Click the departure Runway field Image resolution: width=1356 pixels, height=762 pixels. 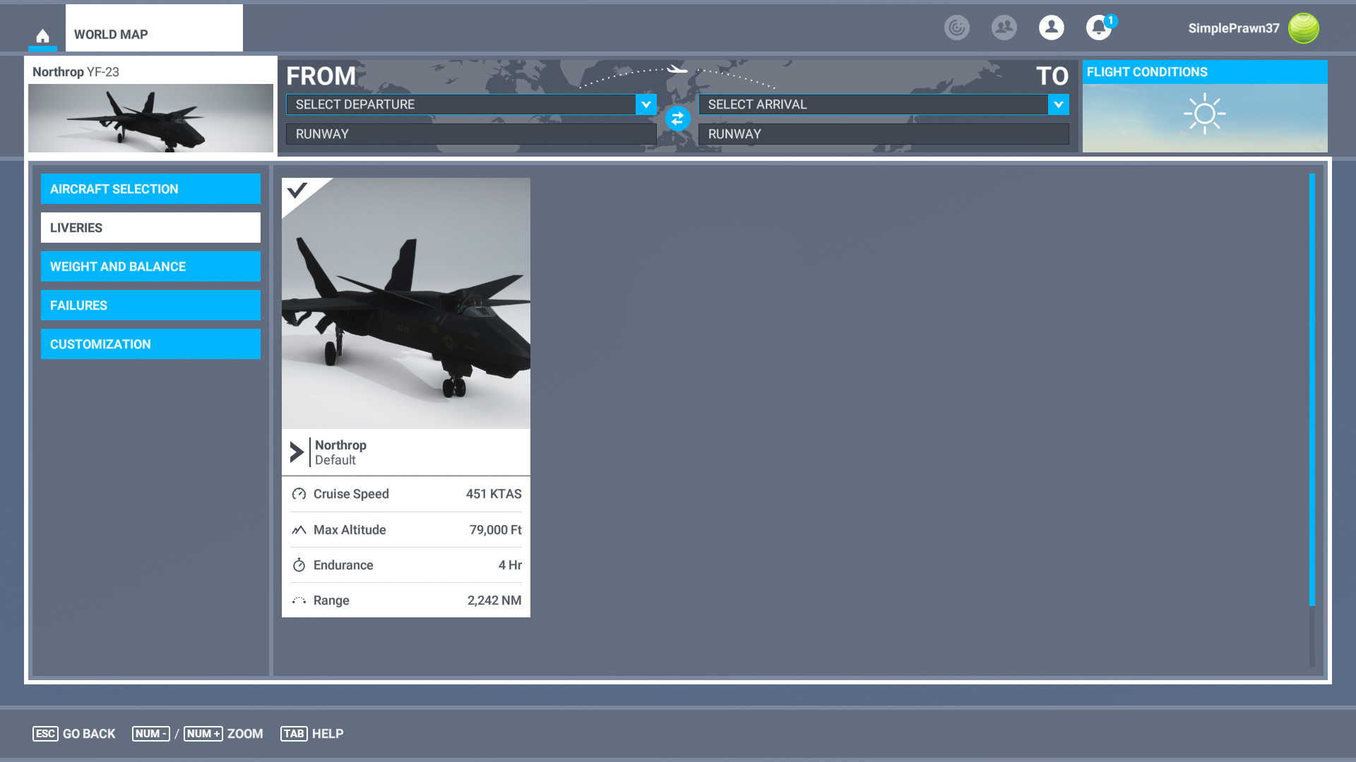471,134
